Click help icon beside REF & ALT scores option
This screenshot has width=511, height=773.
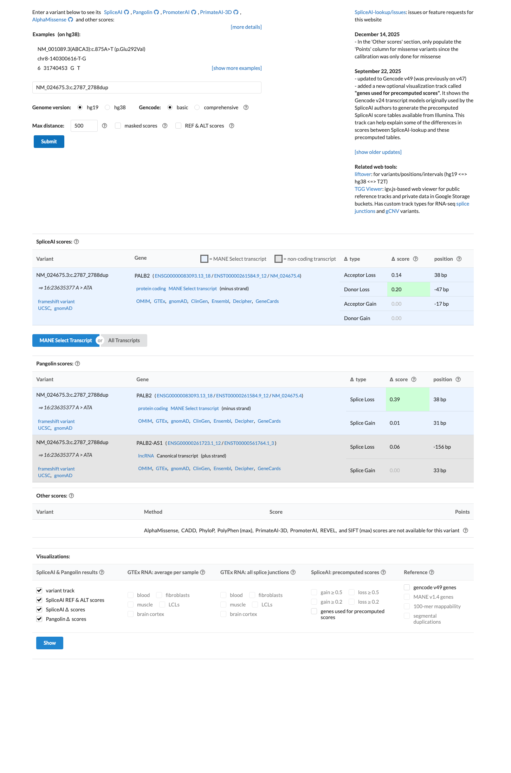(x=232, y=126)
